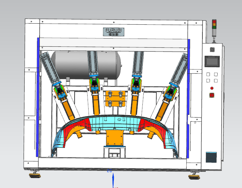Select the orange center clamp bracket plate
Viewport: 242px width, 188px height.
pos(115,99)
